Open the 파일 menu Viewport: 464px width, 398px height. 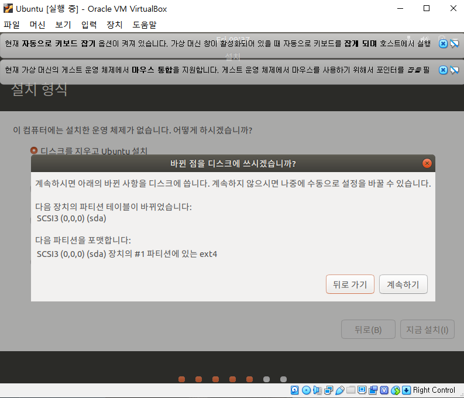pos(12,25)
